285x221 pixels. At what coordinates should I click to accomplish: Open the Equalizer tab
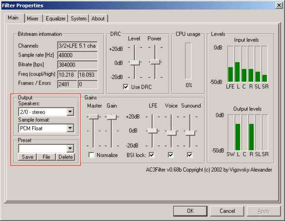click(x=55, y=19)
